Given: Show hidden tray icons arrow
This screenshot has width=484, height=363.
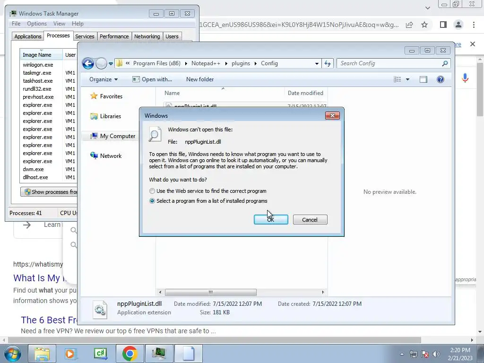Looking at the screenshot, I should 402,354.
